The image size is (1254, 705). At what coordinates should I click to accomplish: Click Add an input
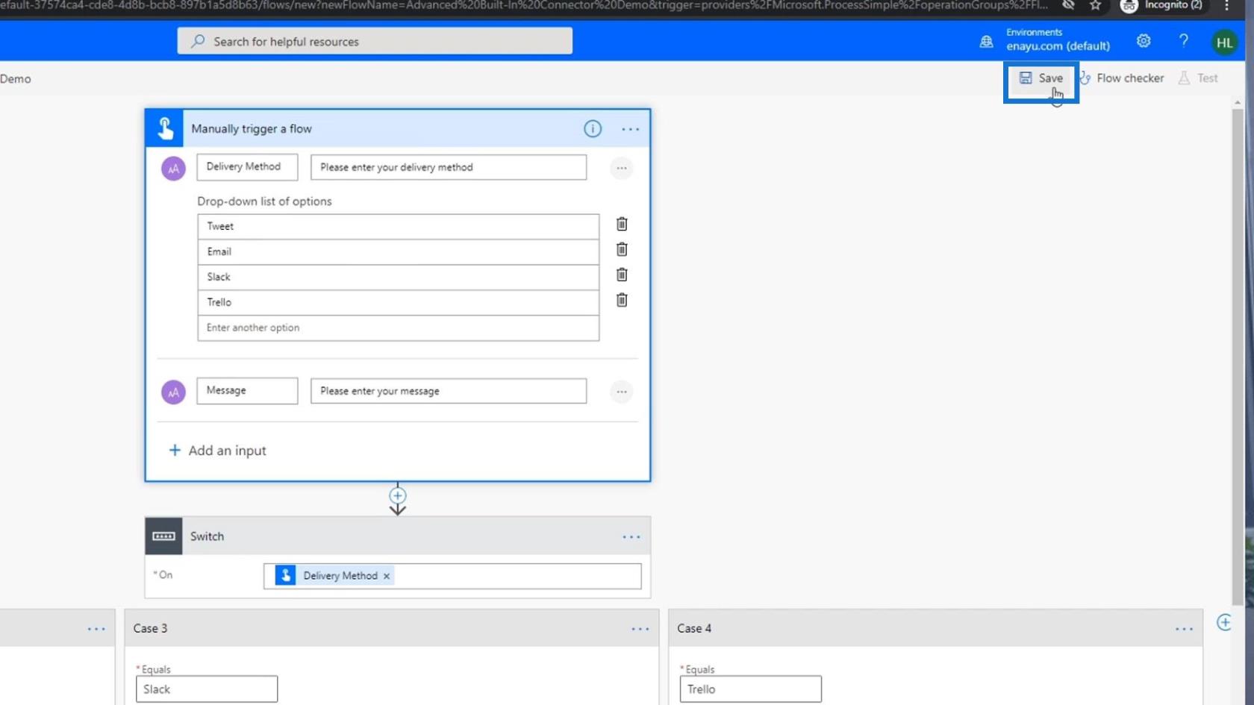217,451
